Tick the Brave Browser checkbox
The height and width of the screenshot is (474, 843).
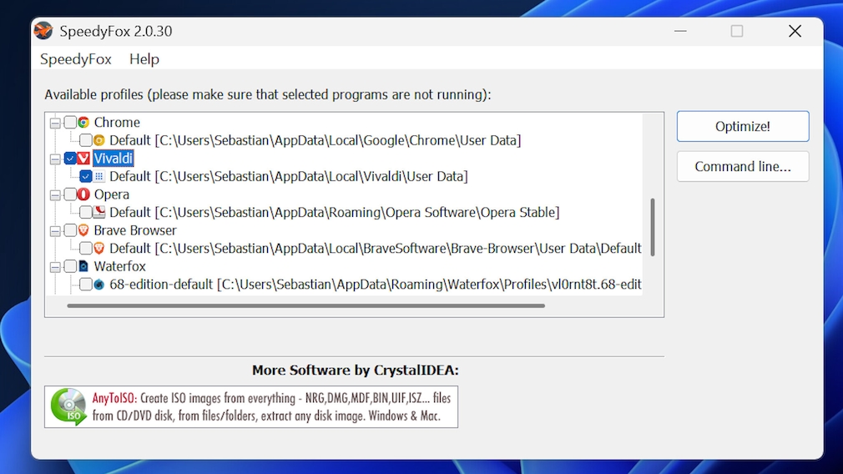point(70,230)
